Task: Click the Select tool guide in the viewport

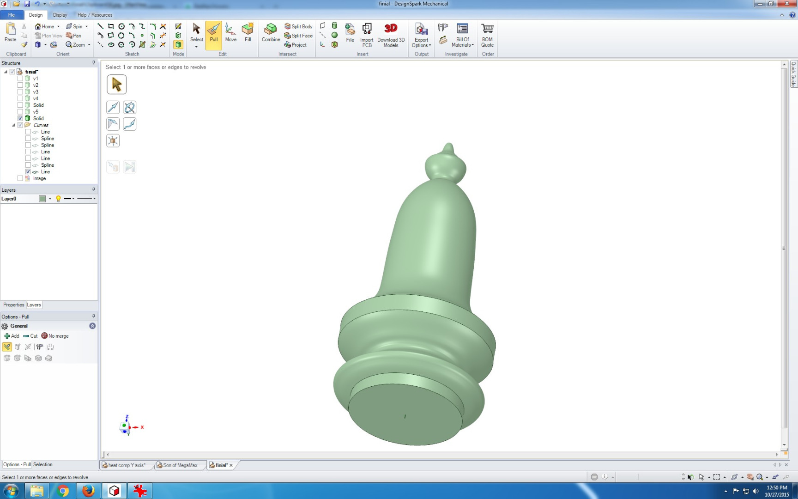Action: click(116, 85)
